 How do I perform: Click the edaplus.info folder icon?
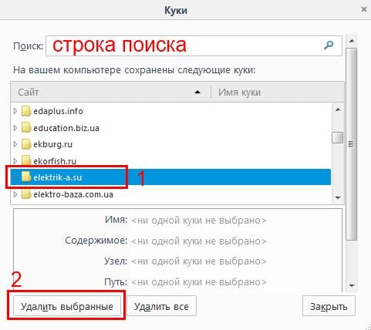pos(26,111)
